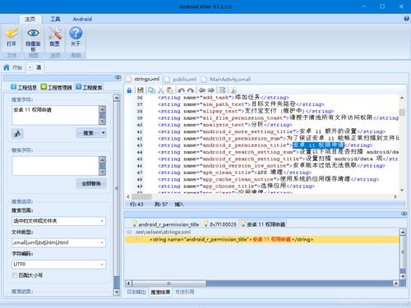Click the 打开 open folder icon in ribbon
This screenshot has width=411, height=308.
click(x=12, y=34)
